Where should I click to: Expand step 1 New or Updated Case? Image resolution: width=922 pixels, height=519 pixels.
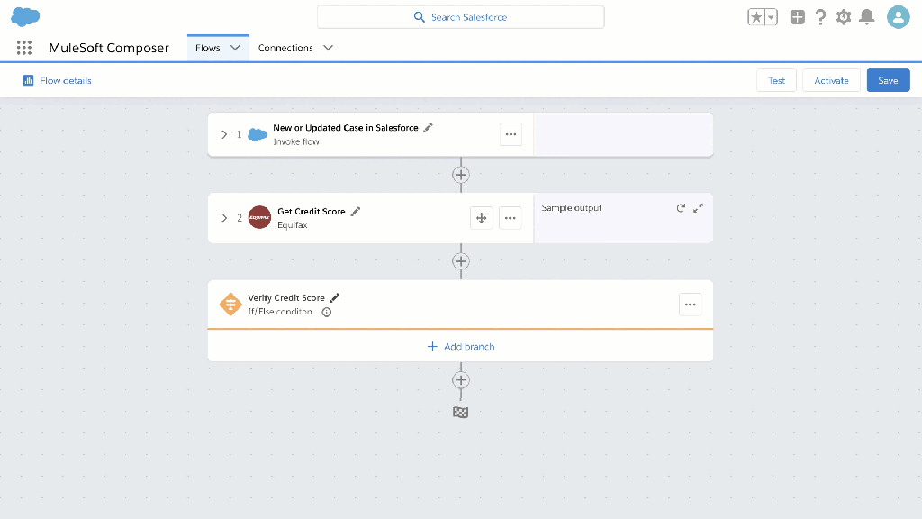(x=224, y=134)
